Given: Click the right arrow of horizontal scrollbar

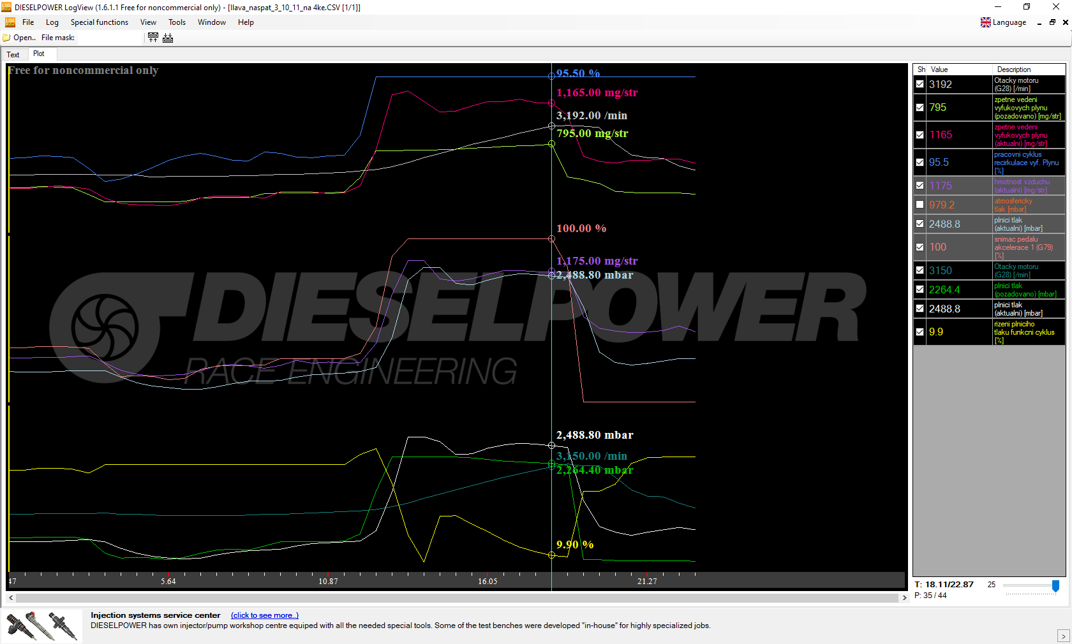Looking at the screenshot, I should tap(904, 598).
